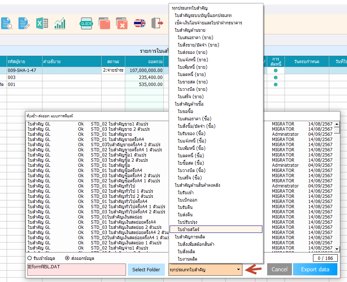Click the edit document pencil icon
Viewport: 347px width, 282px height.
[x=24, y=23]
